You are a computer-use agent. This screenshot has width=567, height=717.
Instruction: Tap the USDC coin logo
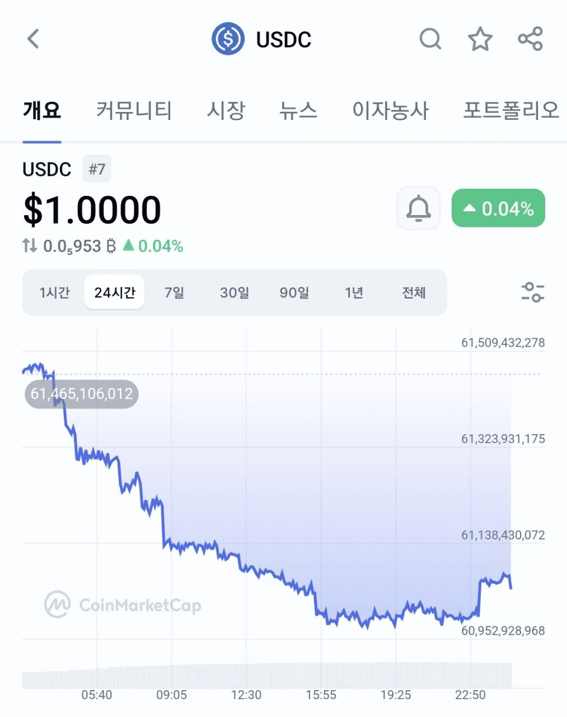pos(228,39)
